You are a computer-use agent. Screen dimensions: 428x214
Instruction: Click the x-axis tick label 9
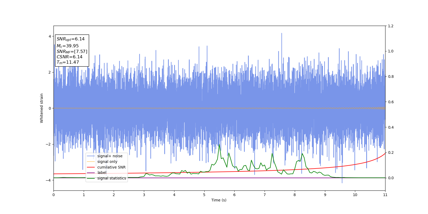point(325,195)
